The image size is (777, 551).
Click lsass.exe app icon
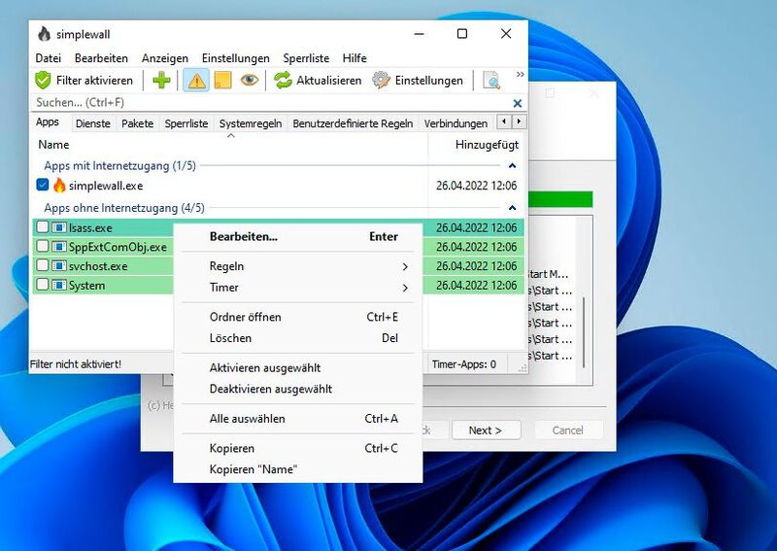coord(59,227)
